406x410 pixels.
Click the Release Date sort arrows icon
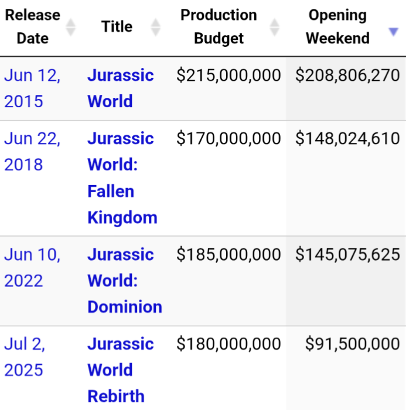70,27
